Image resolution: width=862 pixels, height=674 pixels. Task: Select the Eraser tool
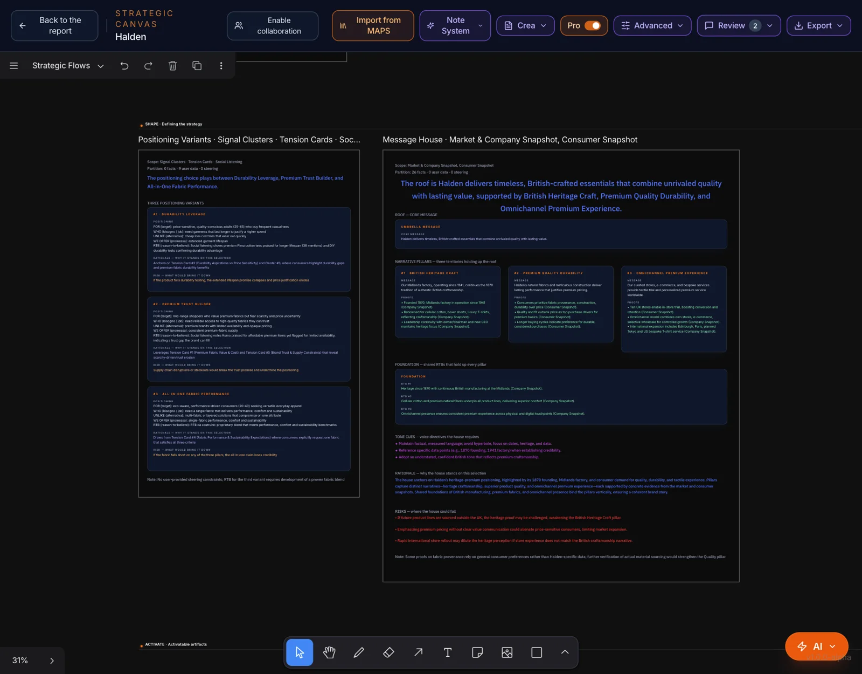click(388, 652)
